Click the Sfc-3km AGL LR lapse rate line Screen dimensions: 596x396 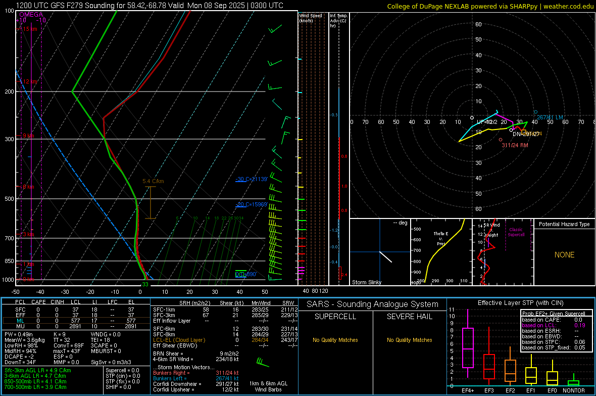tap(38, 370)
